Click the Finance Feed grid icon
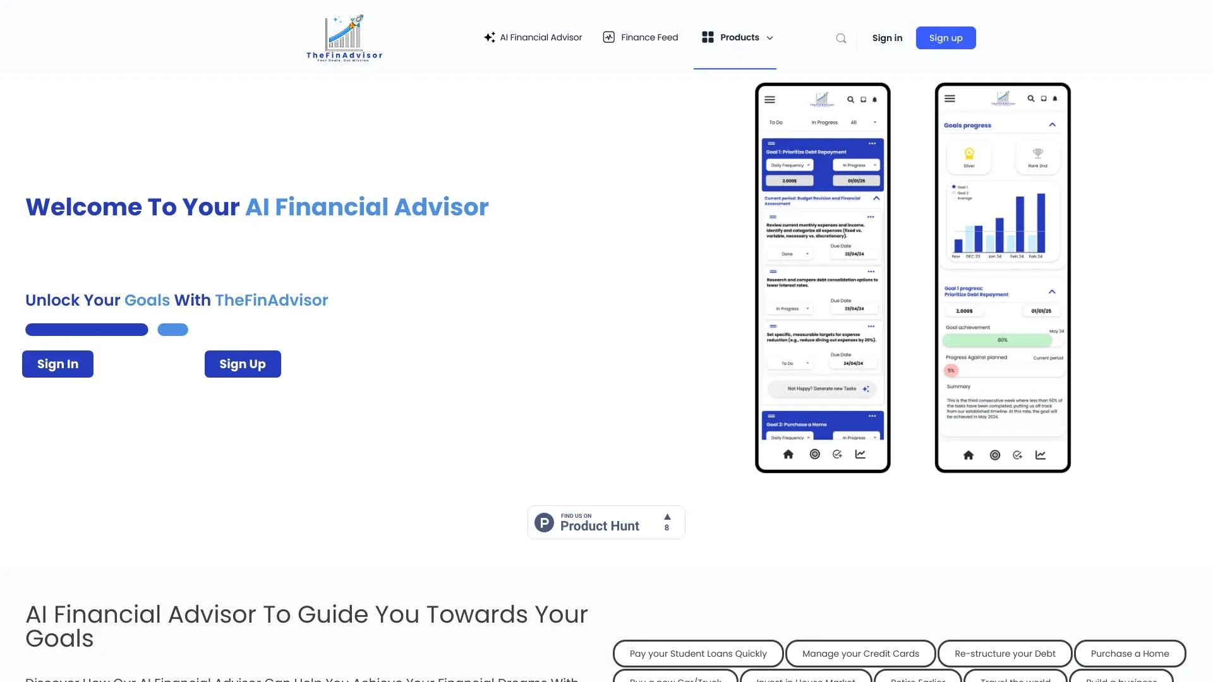The width and height of the screenshot is (1213, 682). (x=609, y=37)
